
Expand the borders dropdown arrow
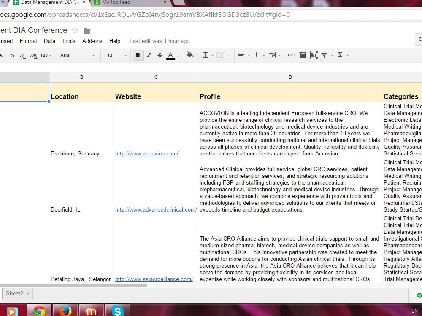pos(212,56)
